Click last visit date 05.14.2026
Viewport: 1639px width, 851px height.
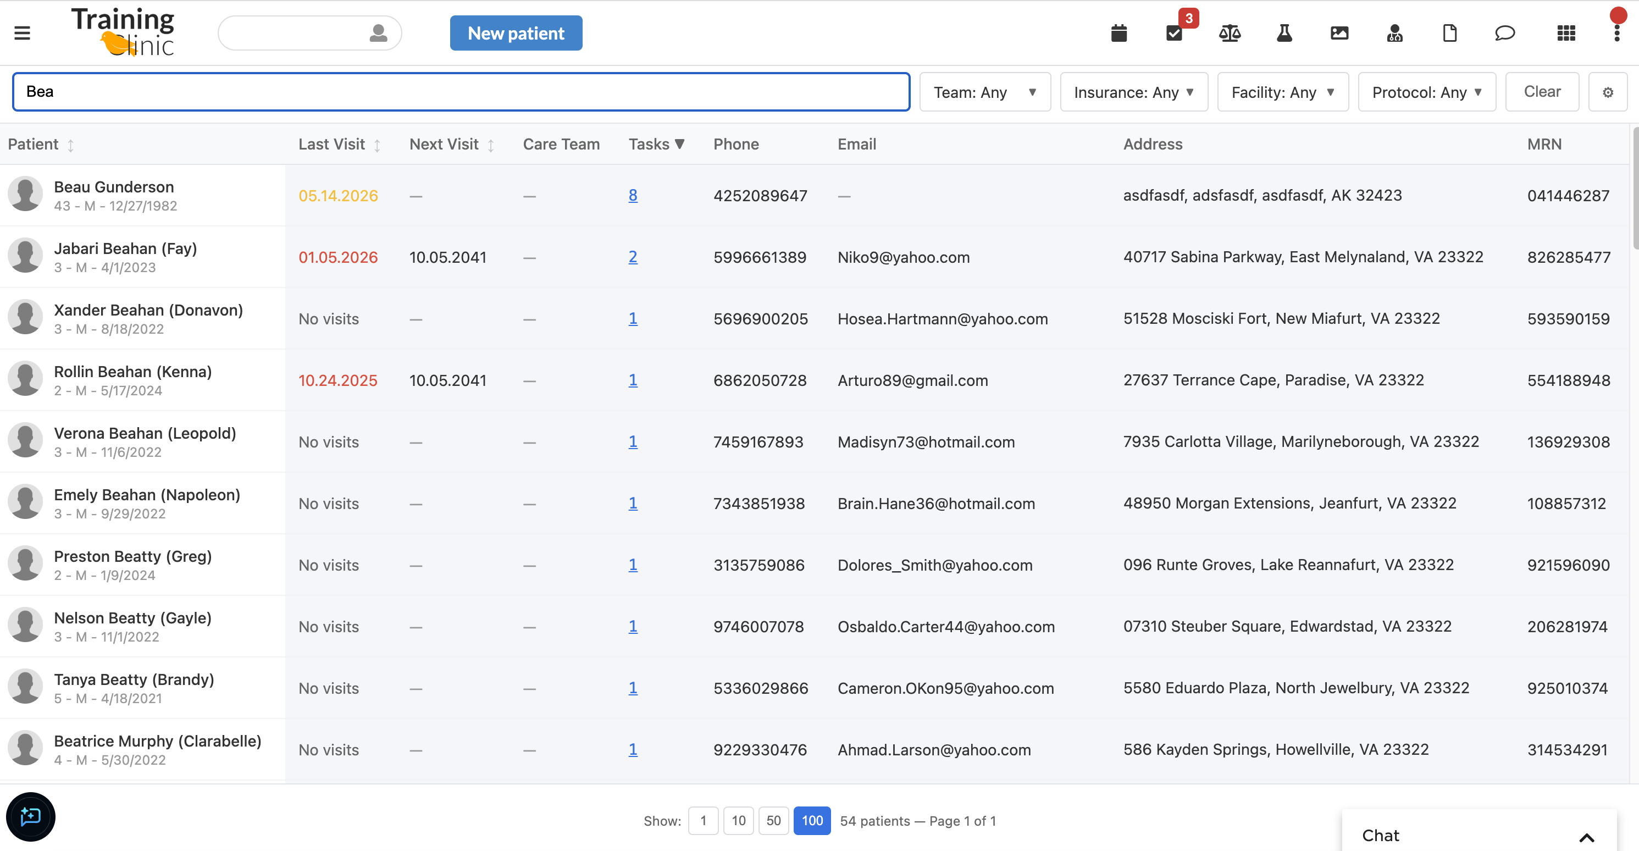[x=338, y=195]
